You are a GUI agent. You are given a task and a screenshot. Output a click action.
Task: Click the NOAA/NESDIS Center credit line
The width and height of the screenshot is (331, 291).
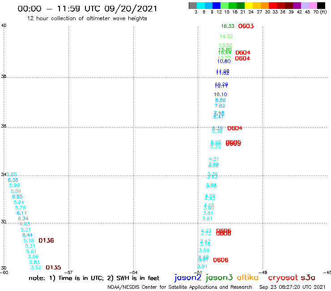pyautogui.click(x=180, y=287)
